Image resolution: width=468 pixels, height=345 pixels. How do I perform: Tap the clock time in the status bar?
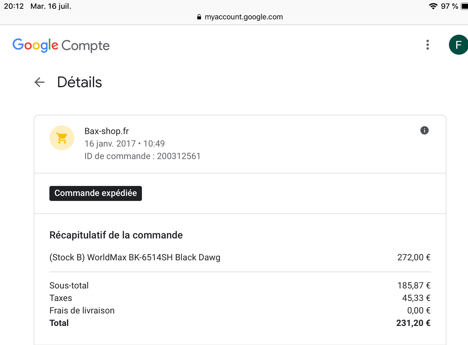pos(14,6)
